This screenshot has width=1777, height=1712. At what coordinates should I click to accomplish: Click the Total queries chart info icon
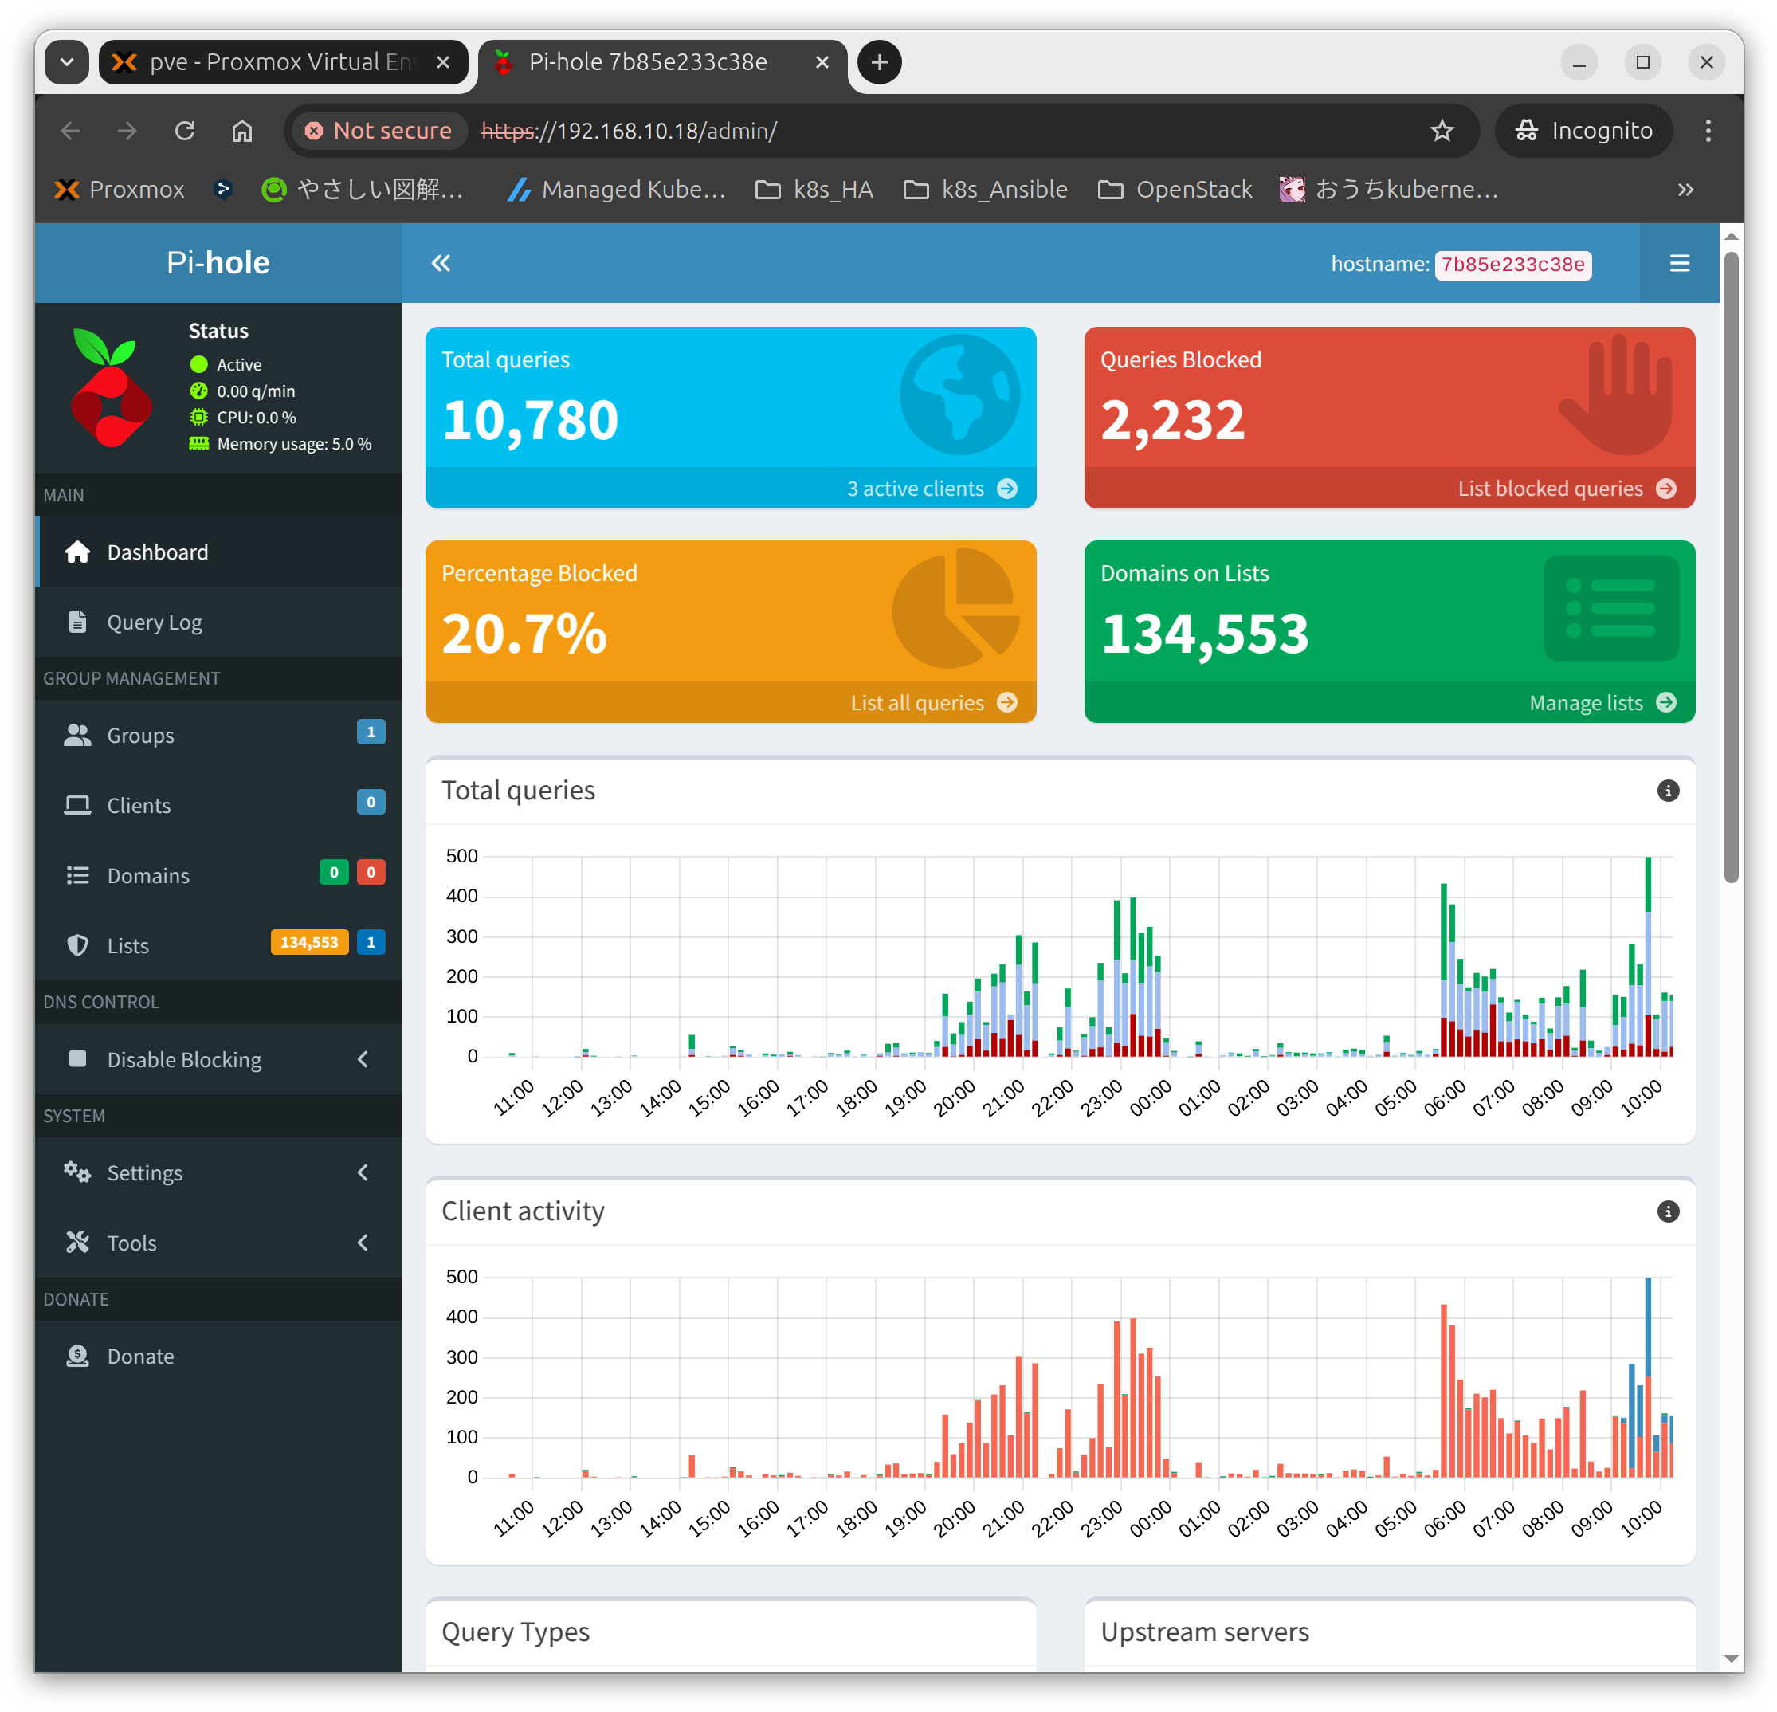click(1667, 791)
